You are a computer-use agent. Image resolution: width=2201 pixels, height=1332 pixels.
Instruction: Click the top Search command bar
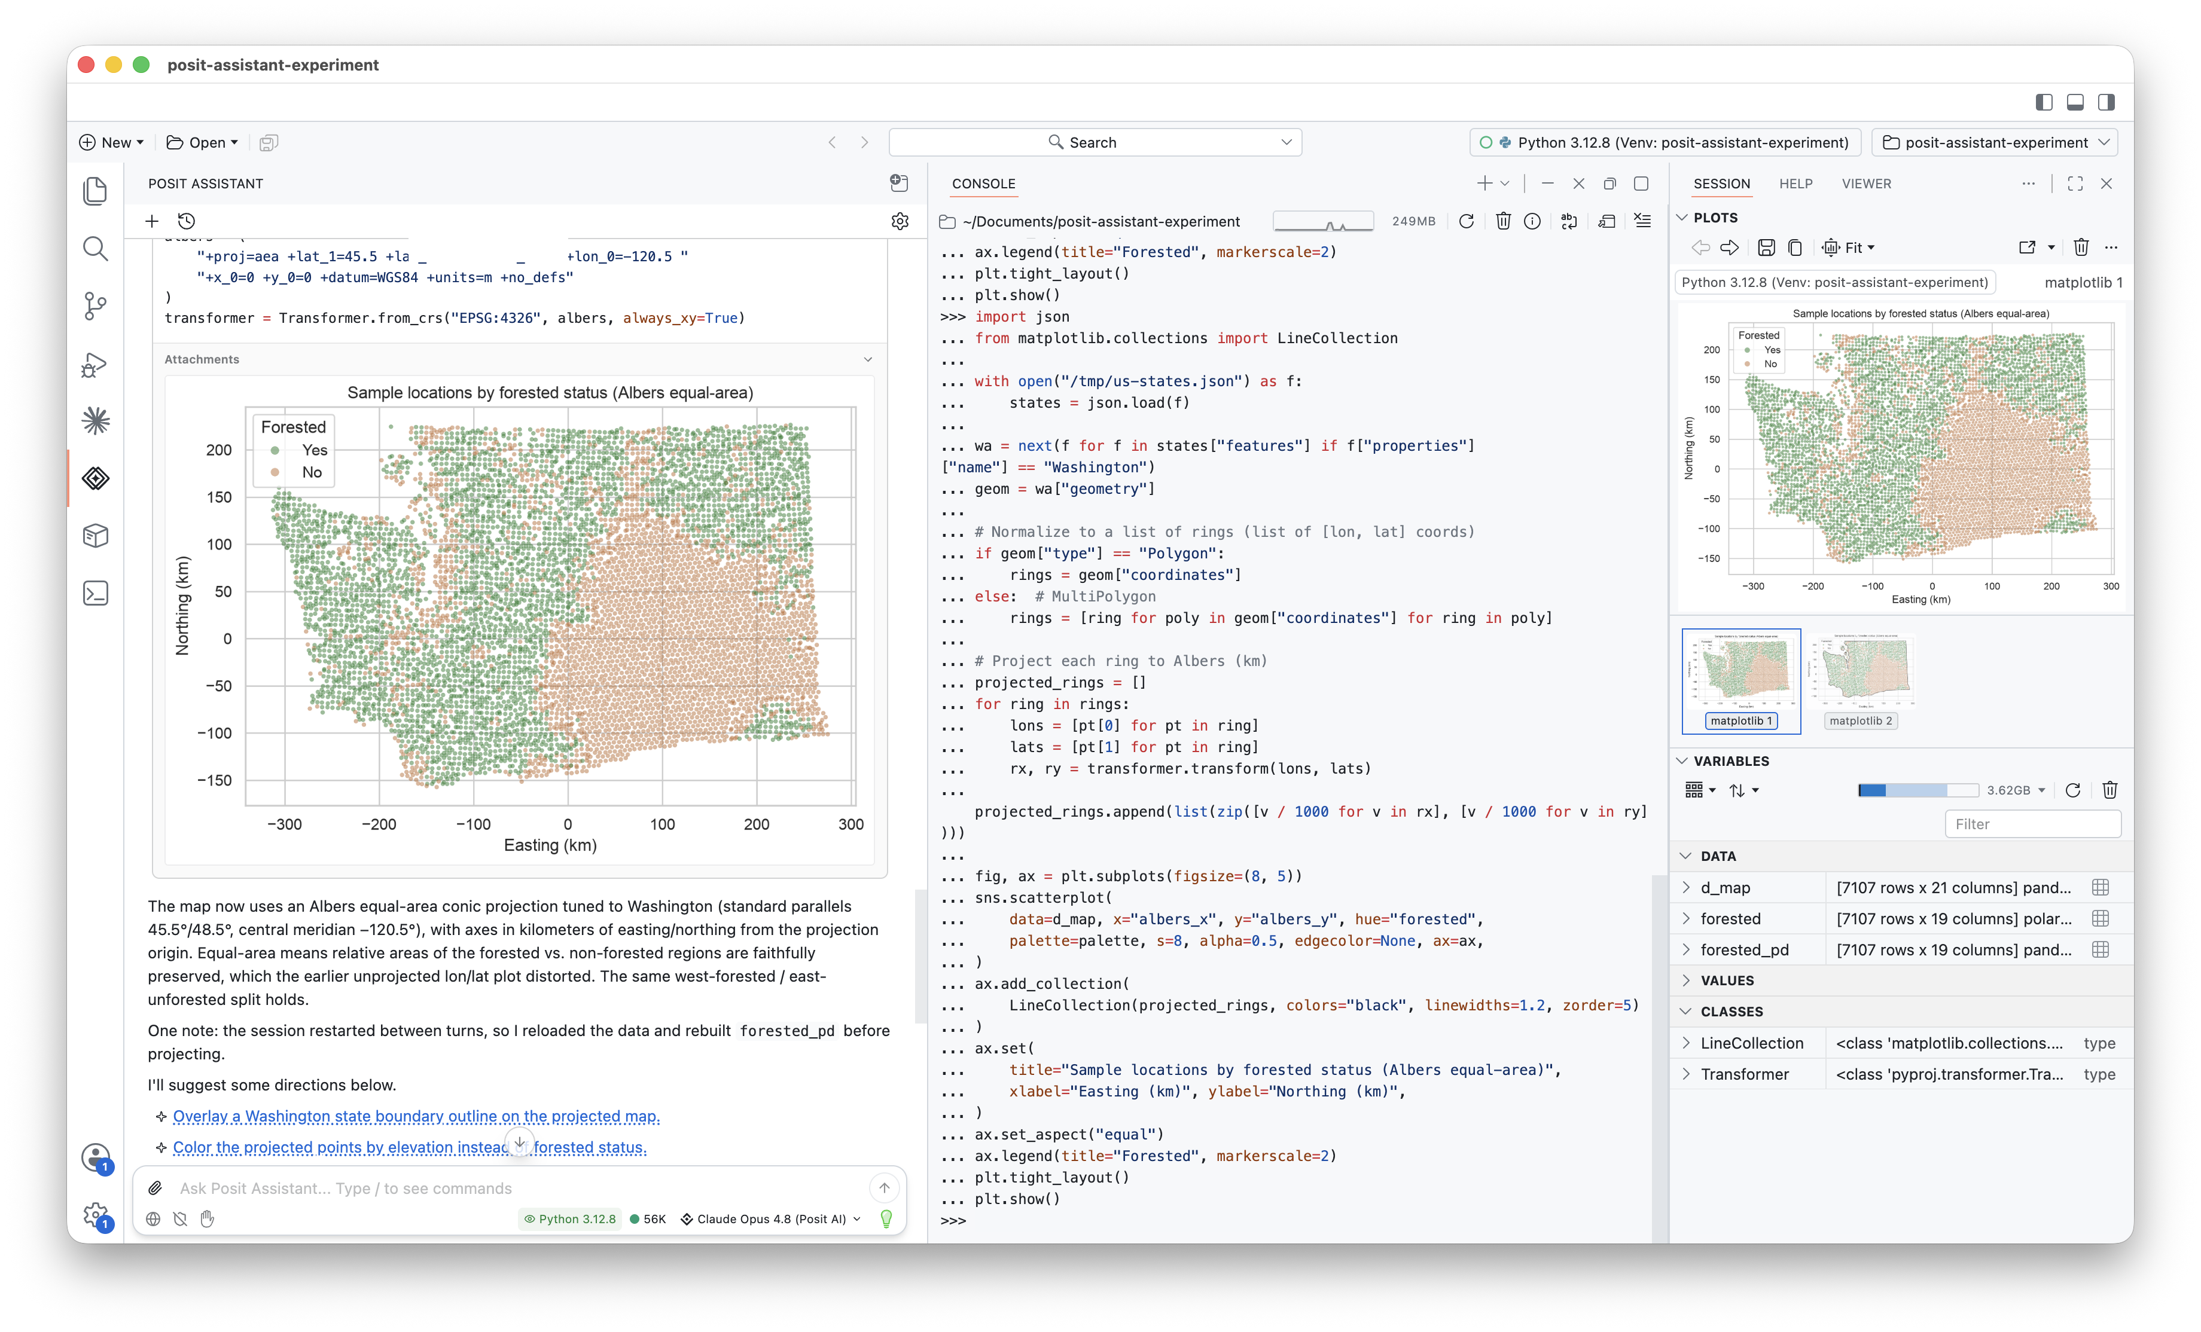pos(1095,142)
